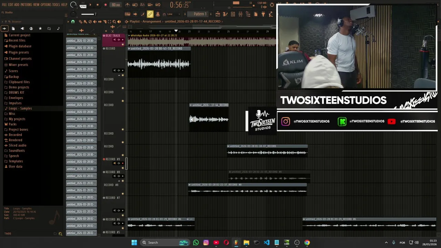The height and width of the screenshot is (248, 441).
Task: Open the TOOLS menu
Action: (56, 4)
